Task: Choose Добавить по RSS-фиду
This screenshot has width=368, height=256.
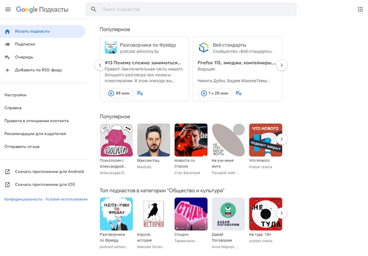Action: [39, 70]
